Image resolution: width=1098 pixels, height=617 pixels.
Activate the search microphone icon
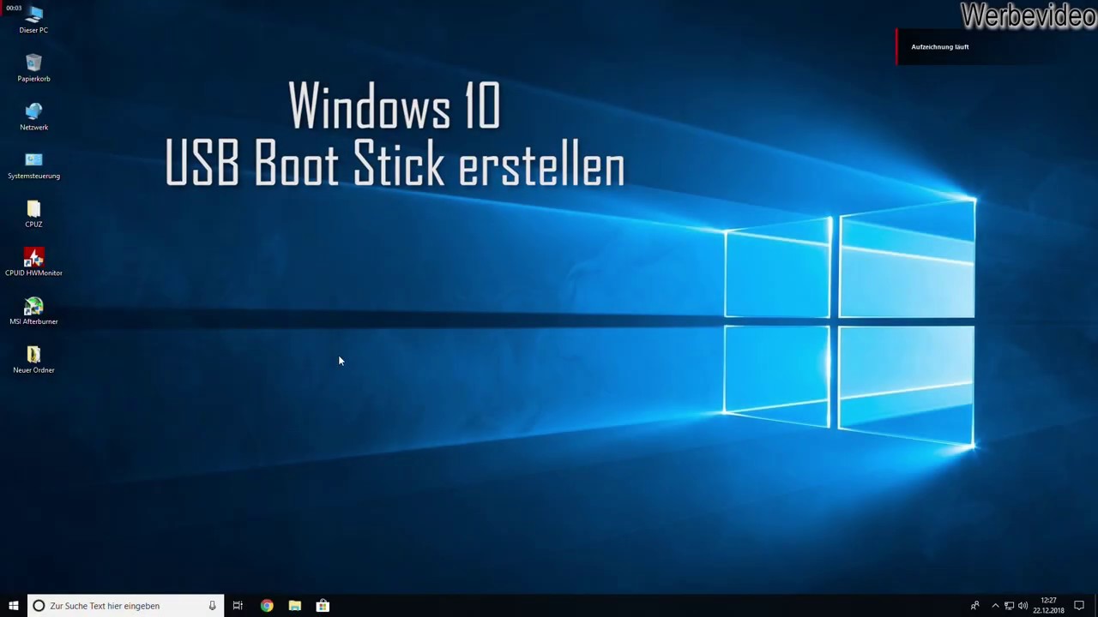(x=212, y=606)
